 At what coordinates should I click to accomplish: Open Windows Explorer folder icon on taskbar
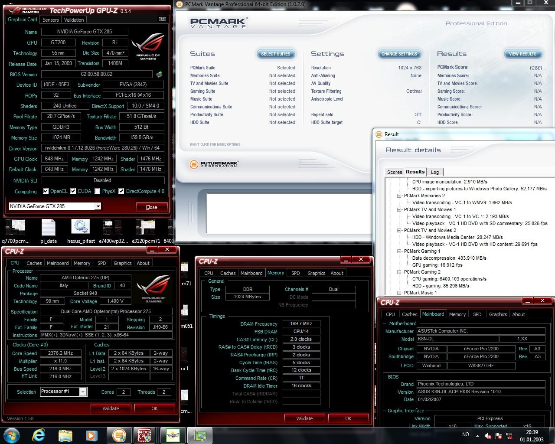[x=65, y=435]
